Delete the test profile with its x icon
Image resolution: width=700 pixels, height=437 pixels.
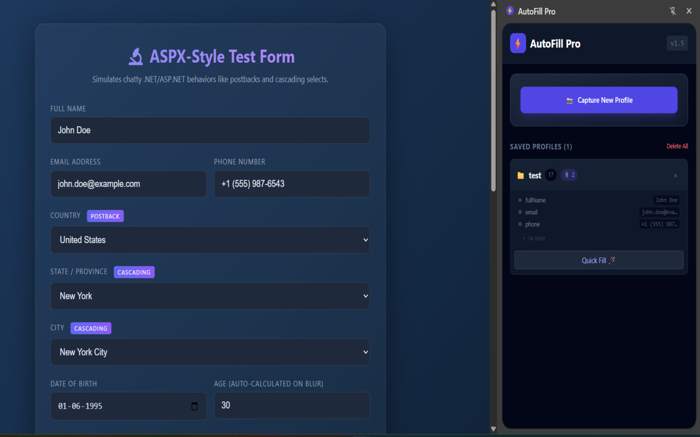coord(675,175)
